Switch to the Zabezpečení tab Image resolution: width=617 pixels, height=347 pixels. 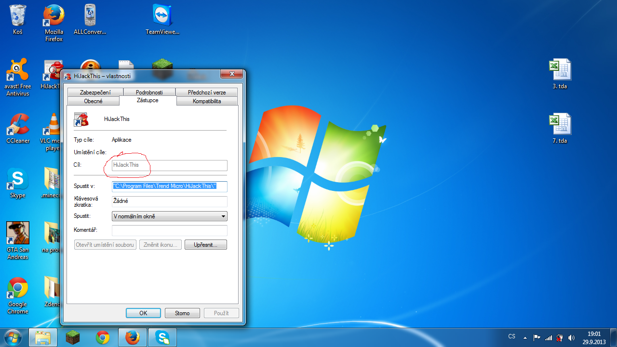(x=95, y=92)
